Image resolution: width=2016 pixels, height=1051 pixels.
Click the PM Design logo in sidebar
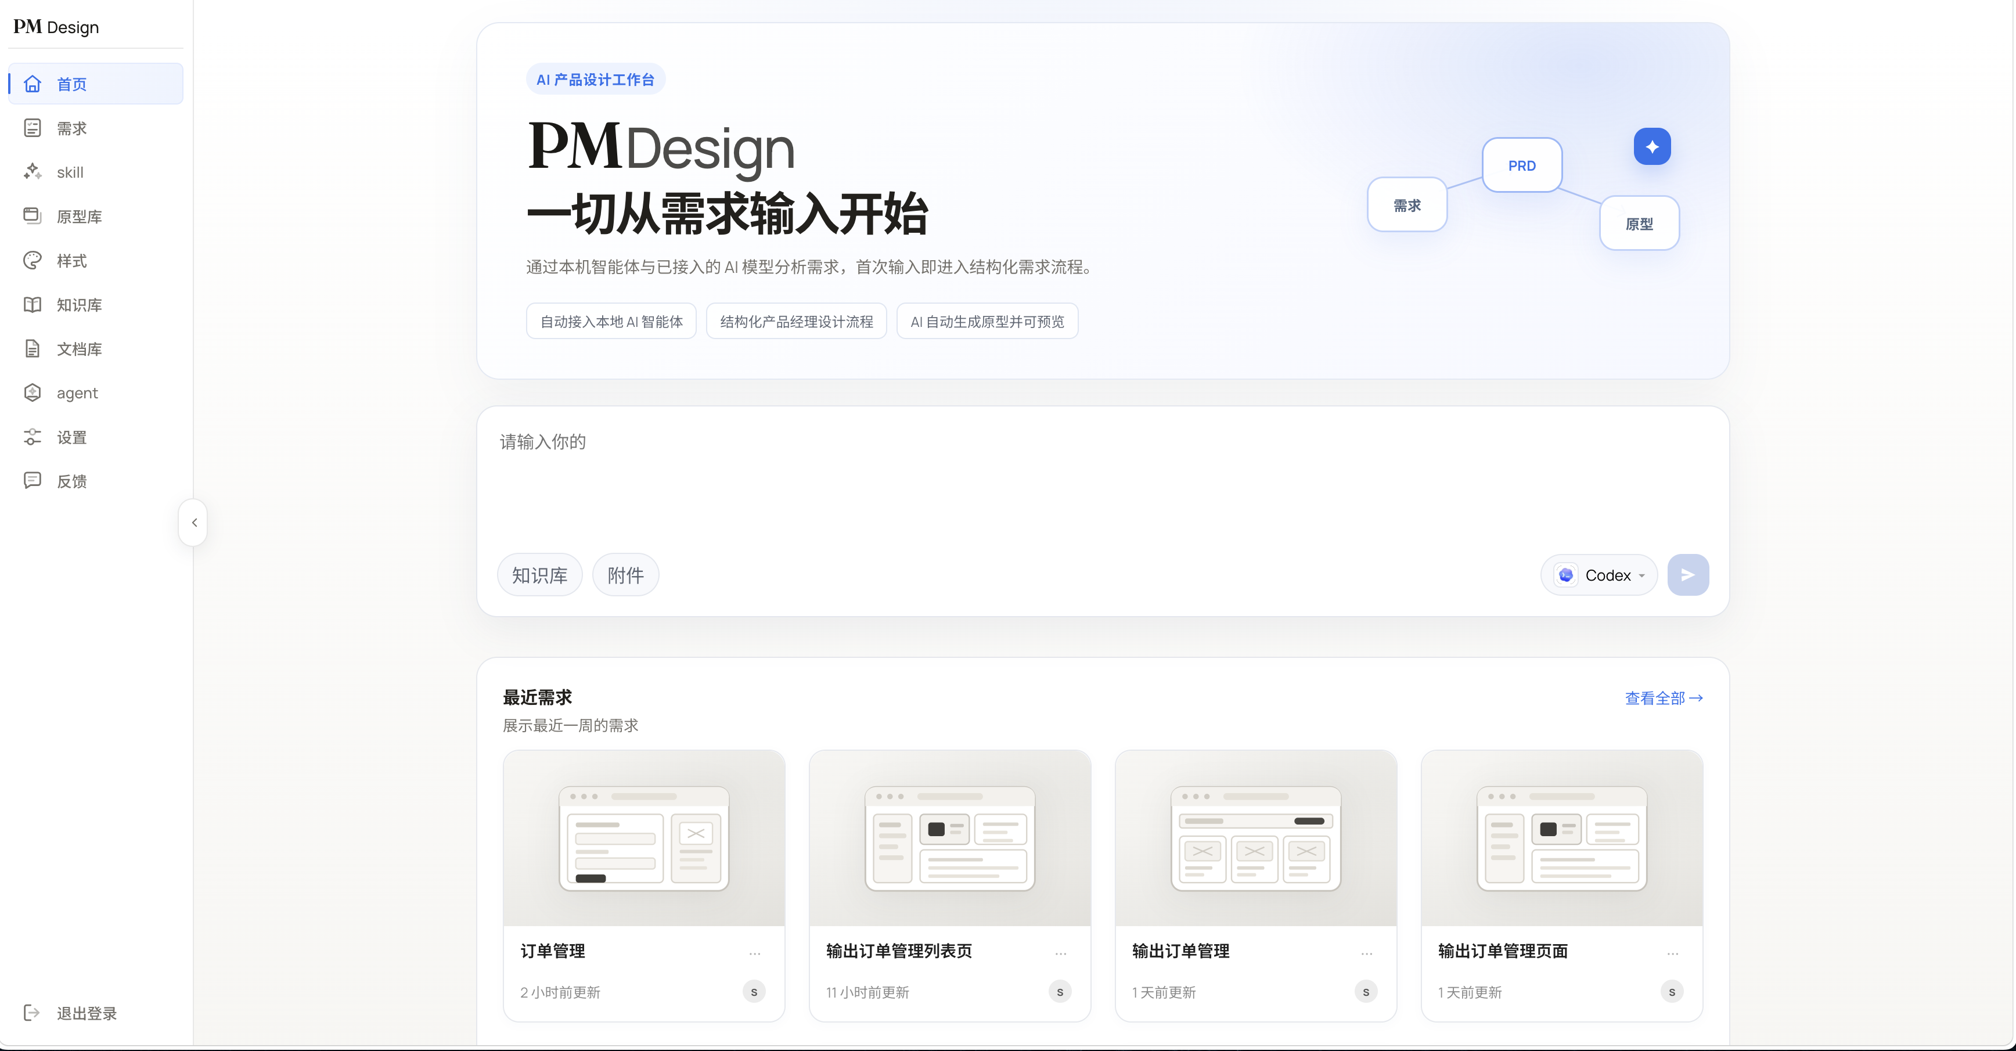pyautogui.click(x=56, y=27)
